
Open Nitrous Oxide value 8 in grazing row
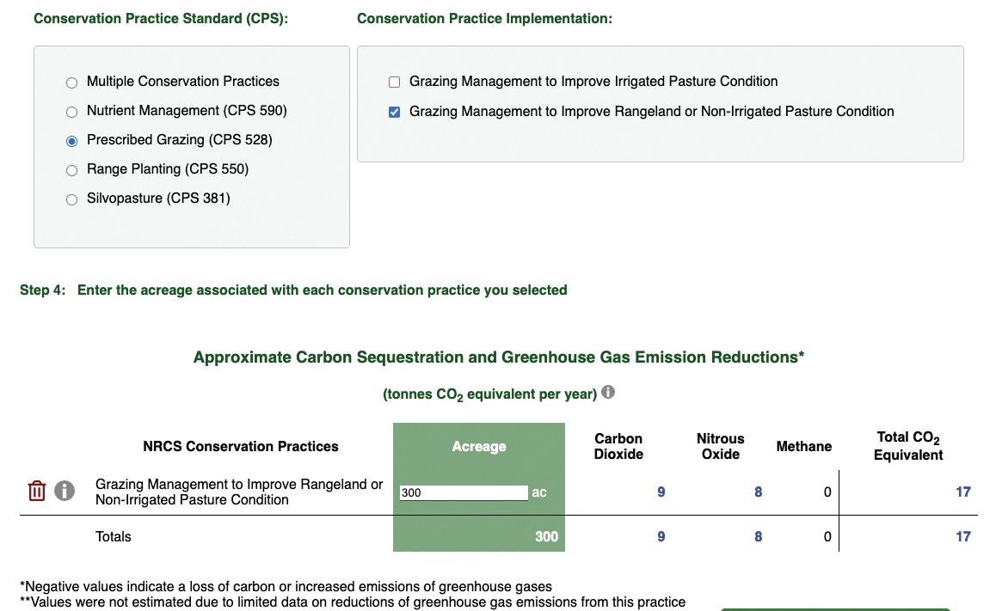(x=758, y=492)
